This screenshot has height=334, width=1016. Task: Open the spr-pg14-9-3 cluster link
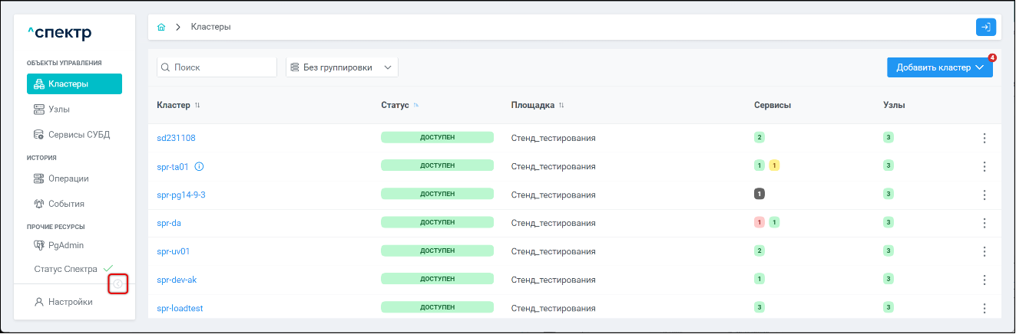click(x=181, y=195)
